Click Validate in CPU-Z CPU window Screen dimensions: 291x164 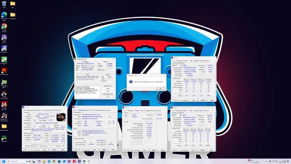[x=54, y=150]
